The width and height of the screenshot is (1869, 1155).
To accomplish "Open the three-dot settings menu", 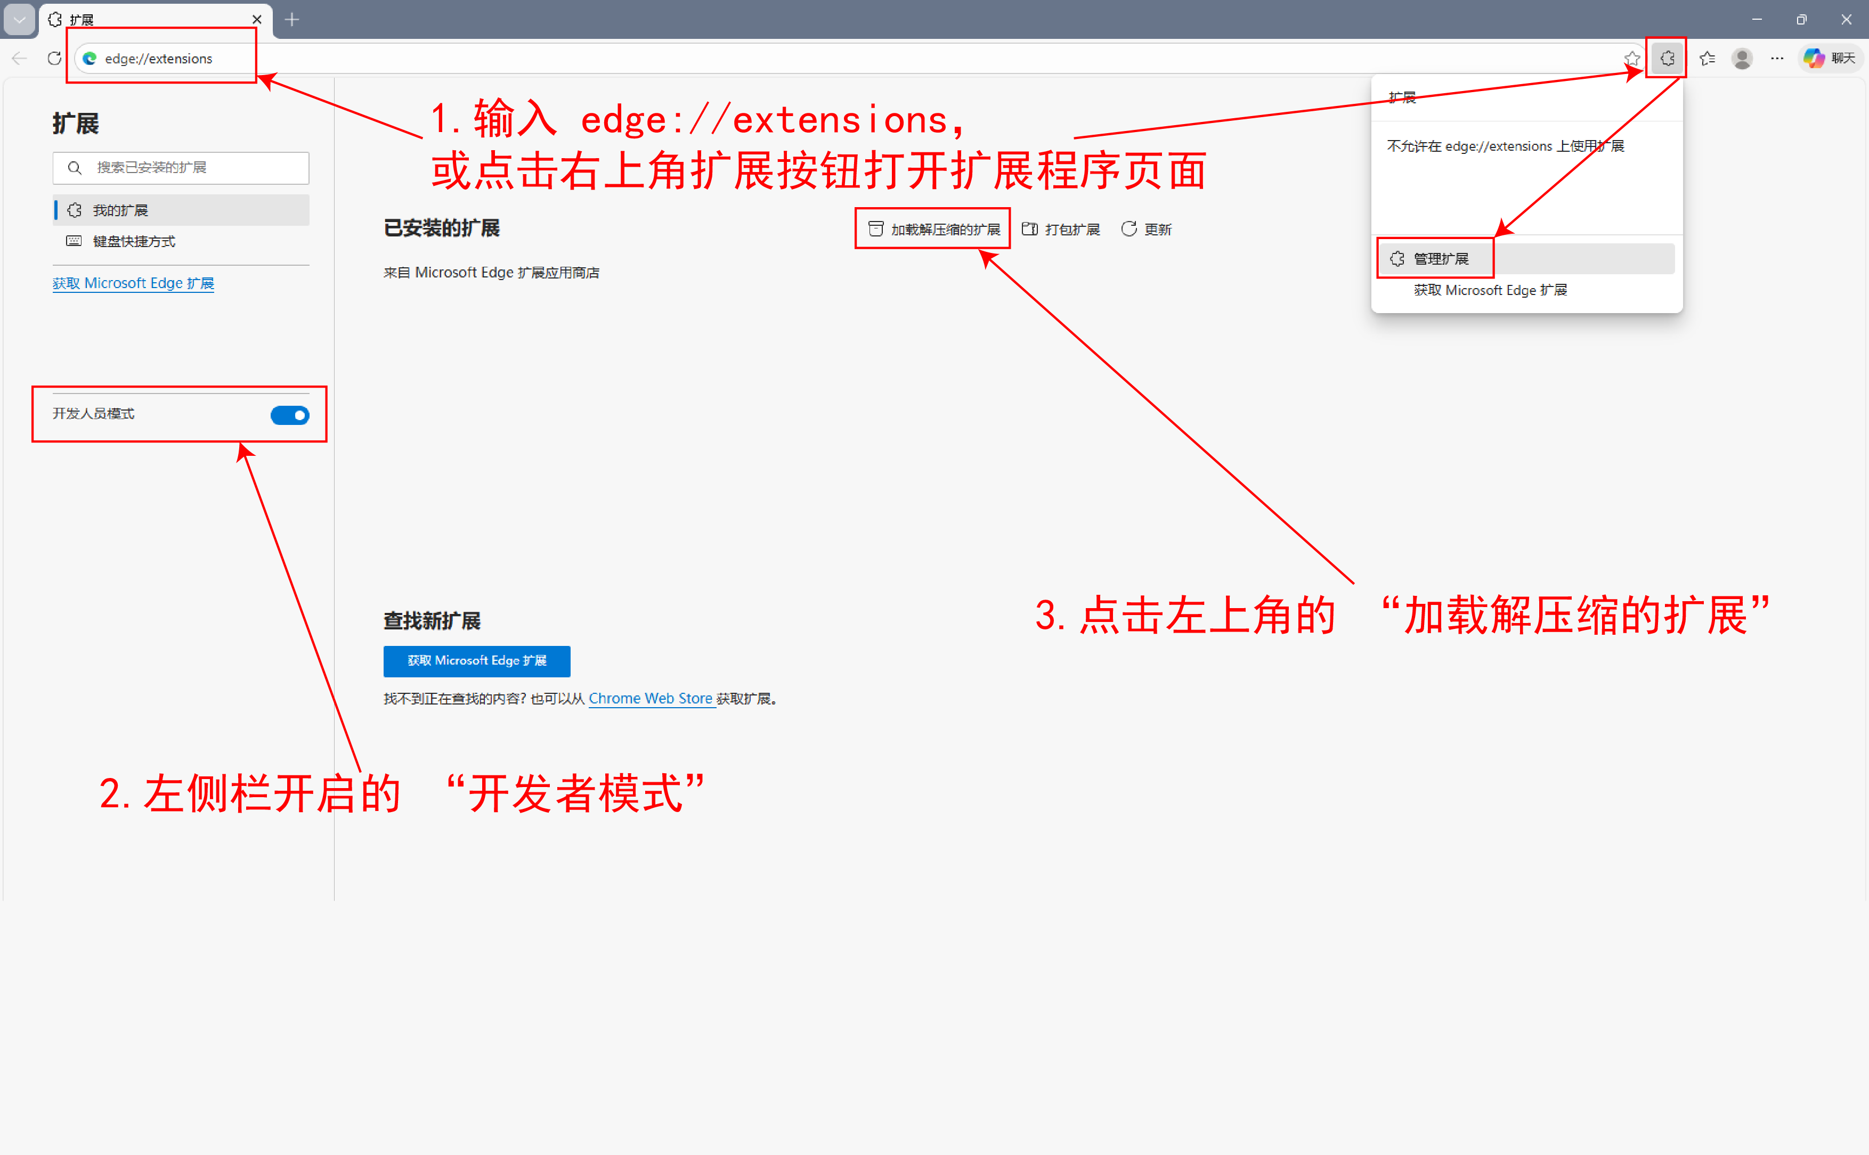I will [1776, 59].
